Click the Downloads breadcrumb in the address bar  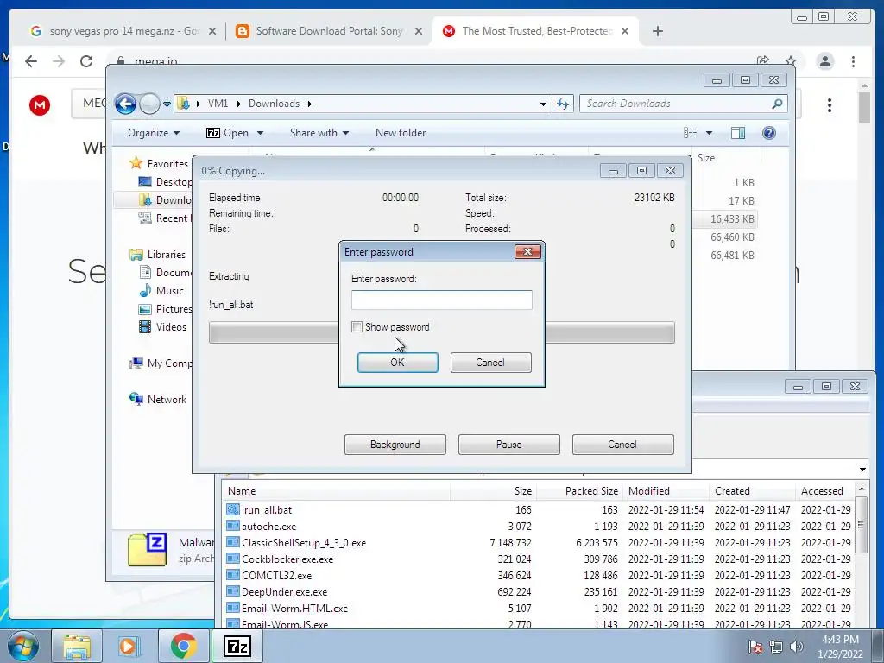tap(274, 104)
